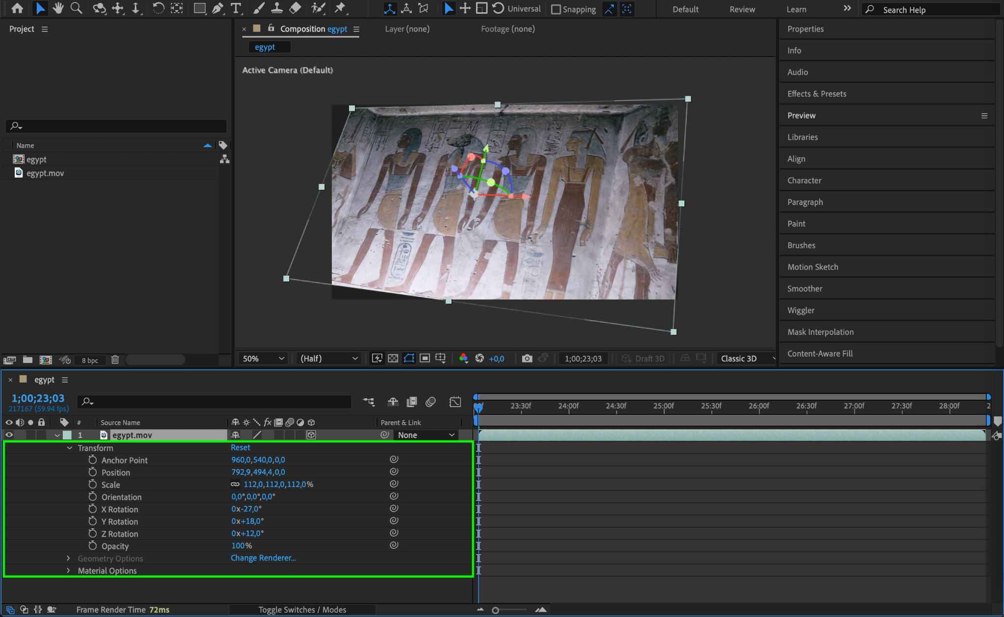The height and width of the screenshot is (617, 1004).
Task: Hide egypt.mov layer with eye toggle
Action: click(9, 435)
